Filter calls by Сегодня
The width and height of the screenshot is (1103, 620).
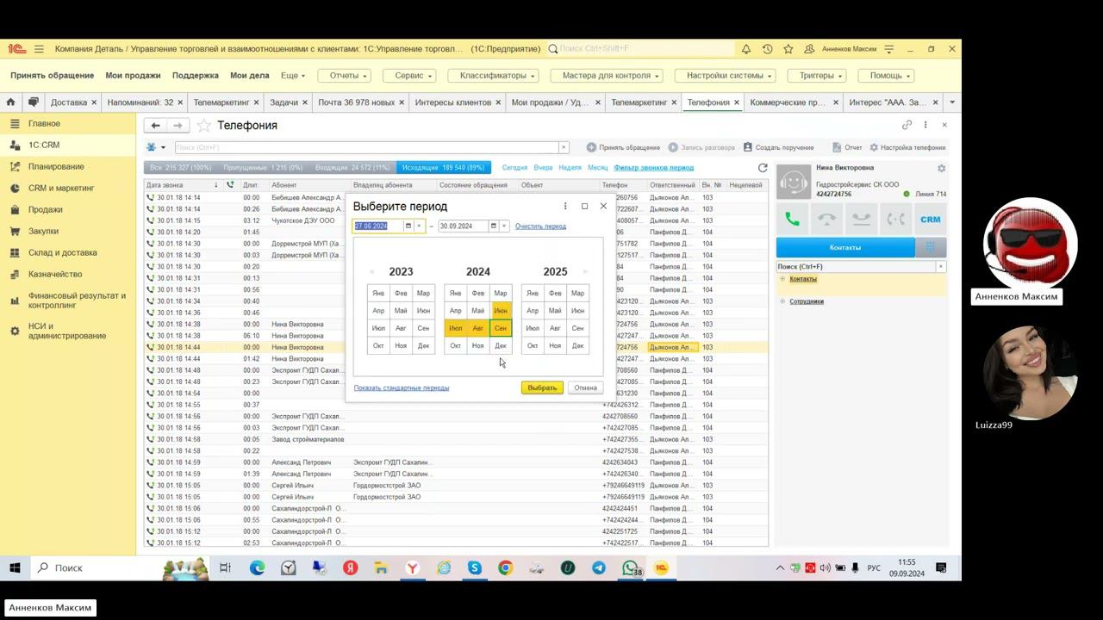coord(514,168)
